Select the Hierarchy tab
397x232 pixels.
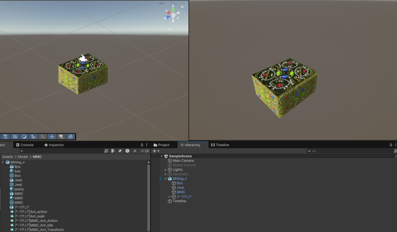(190, 145)
